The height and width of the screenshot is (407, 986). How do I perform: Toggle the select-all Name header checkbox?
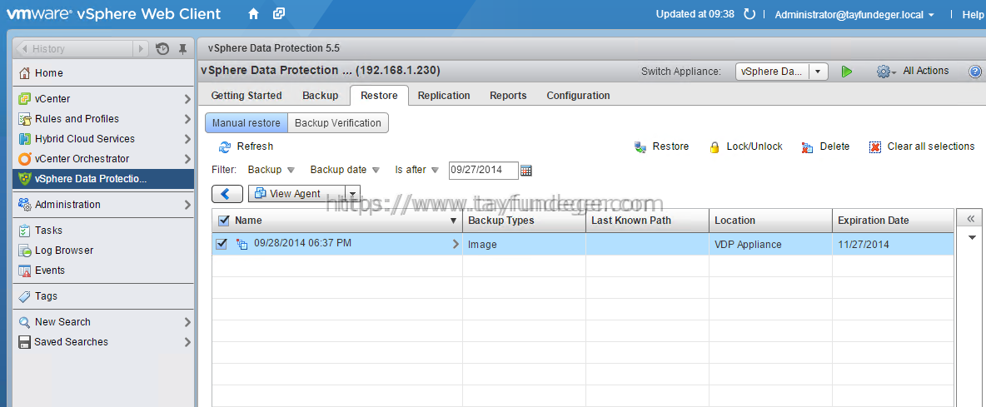point(223,221)
